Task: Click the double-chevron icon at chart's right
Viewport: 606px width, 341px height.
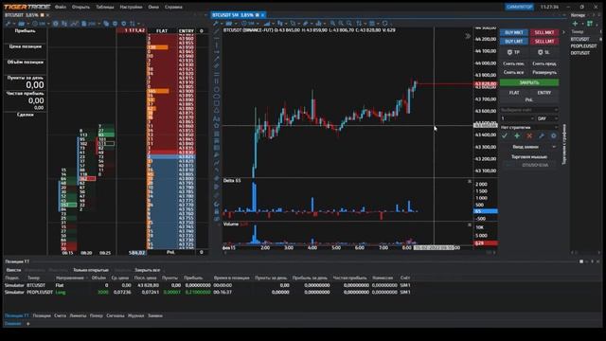Action: click(468, 36)
